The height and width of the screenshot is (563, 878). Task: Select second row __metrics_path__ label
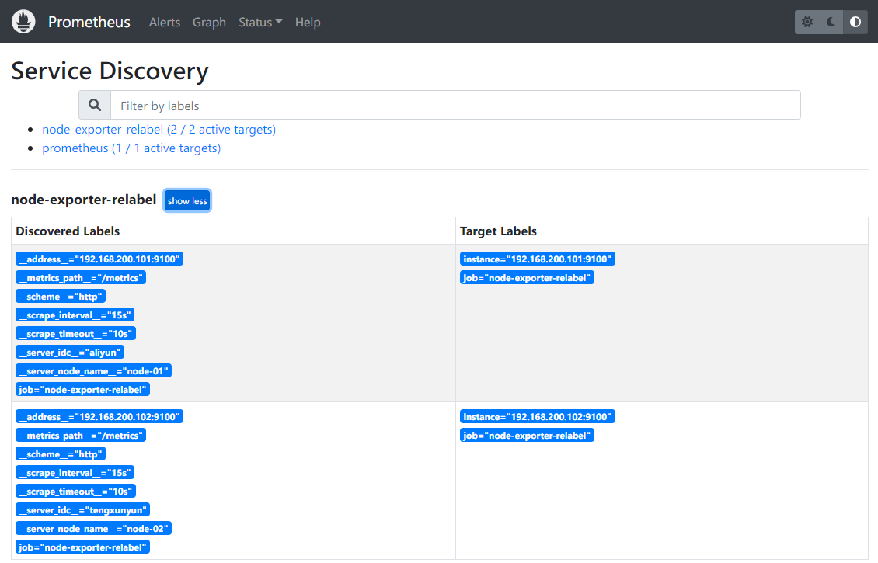pos(81,436)
